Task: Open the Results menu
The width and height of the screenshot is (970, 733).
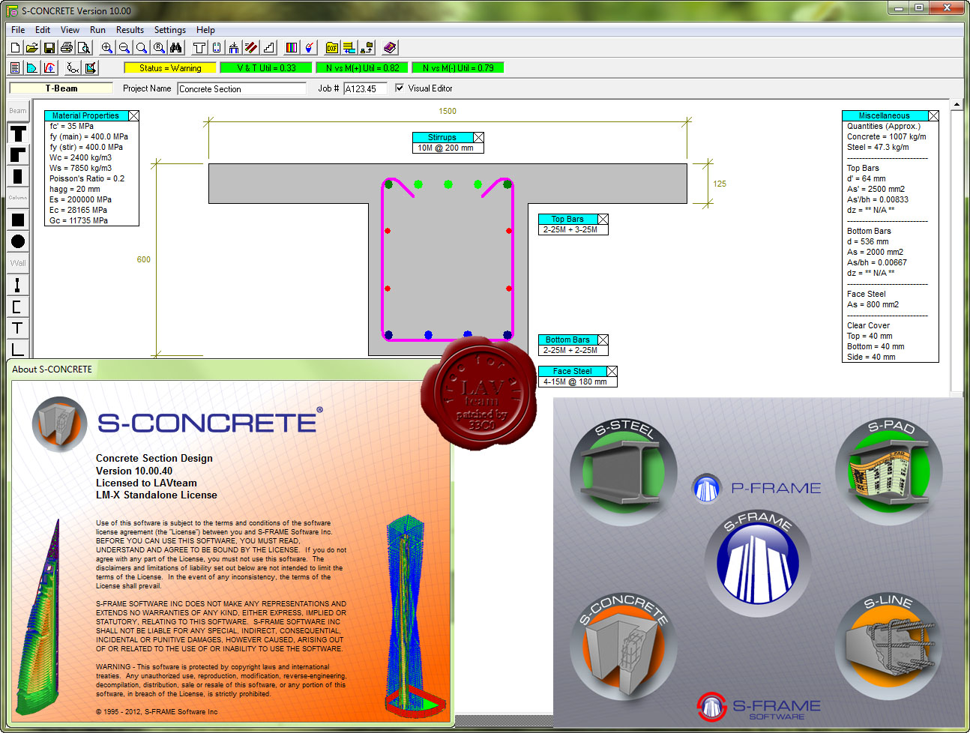Action: click(130, 30)
